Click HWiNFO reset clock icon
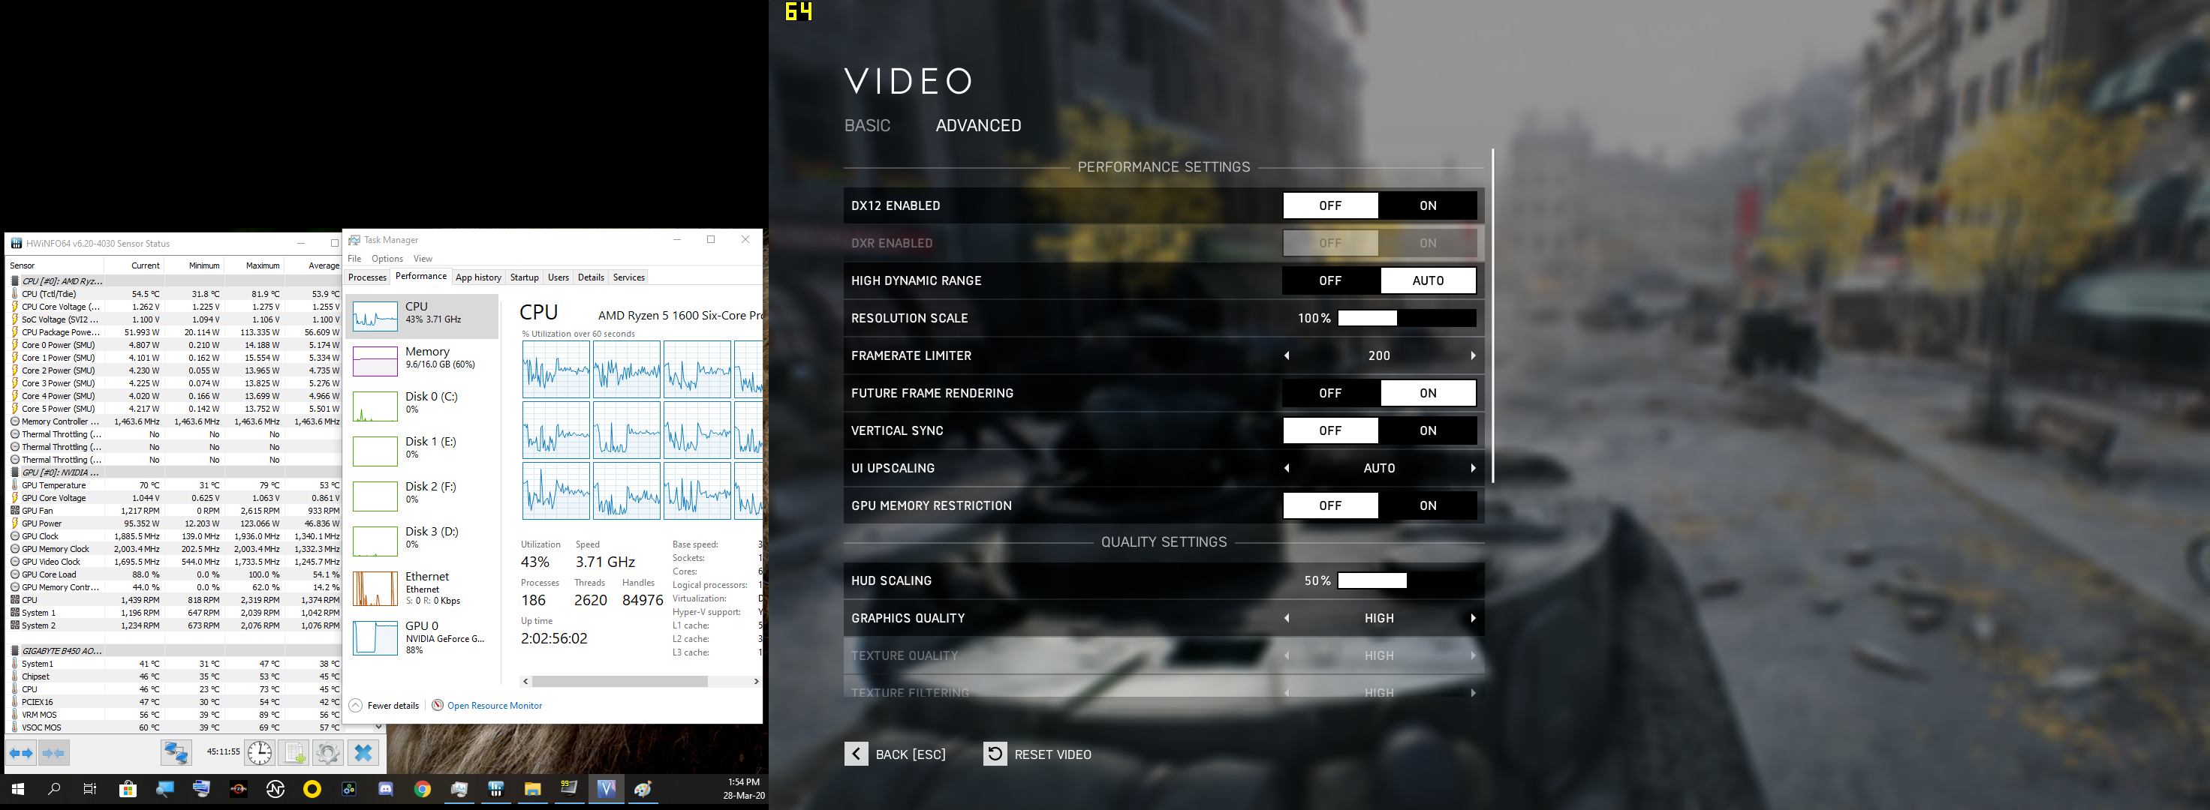 259,752
